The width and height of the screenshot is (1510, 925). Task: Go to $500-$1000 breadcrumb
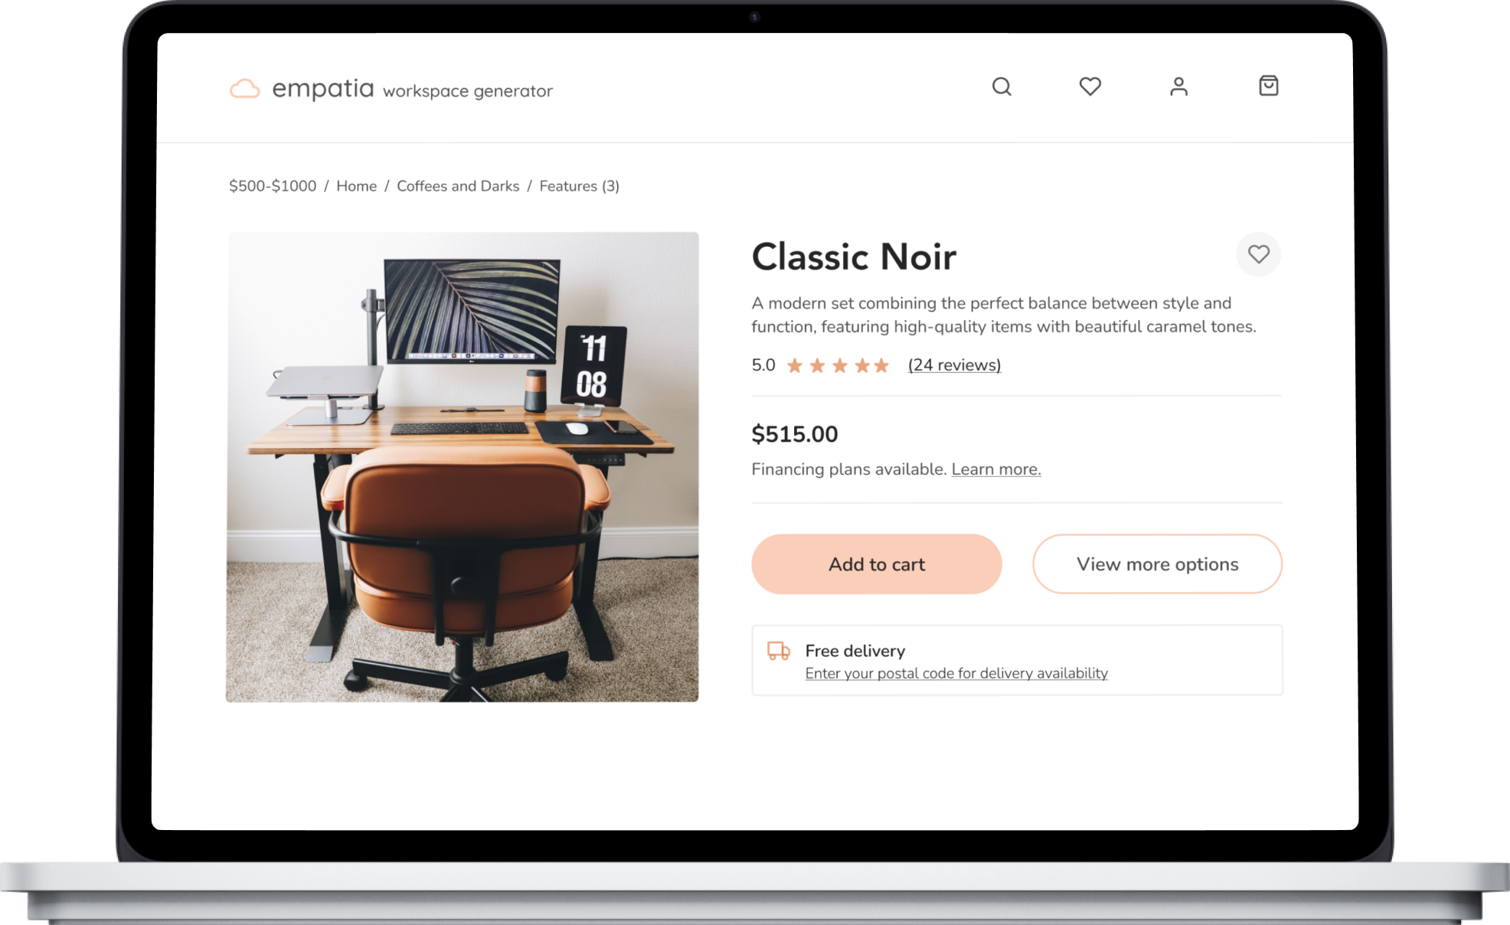(273, 186)
